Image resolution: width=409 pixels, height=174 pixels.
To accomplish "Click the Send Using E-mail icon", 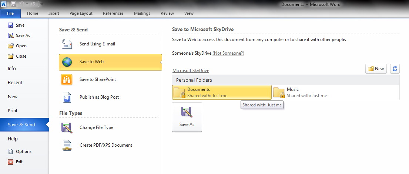I will [x=67, y=44].
